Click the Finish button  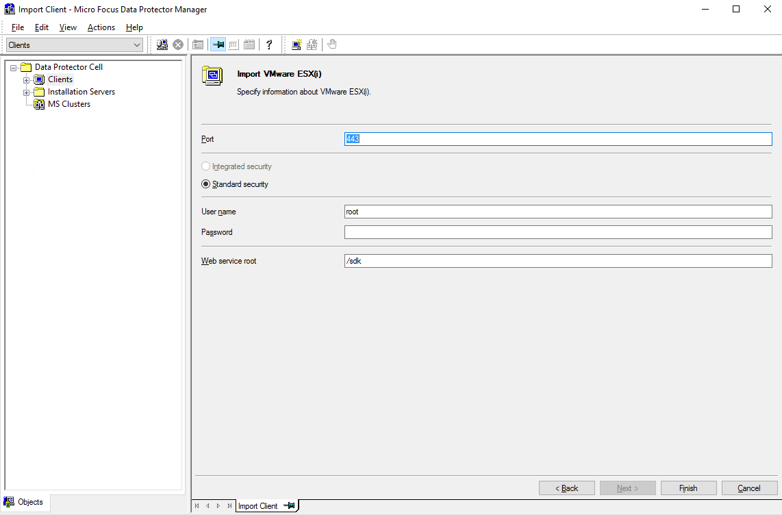[688, 488]
